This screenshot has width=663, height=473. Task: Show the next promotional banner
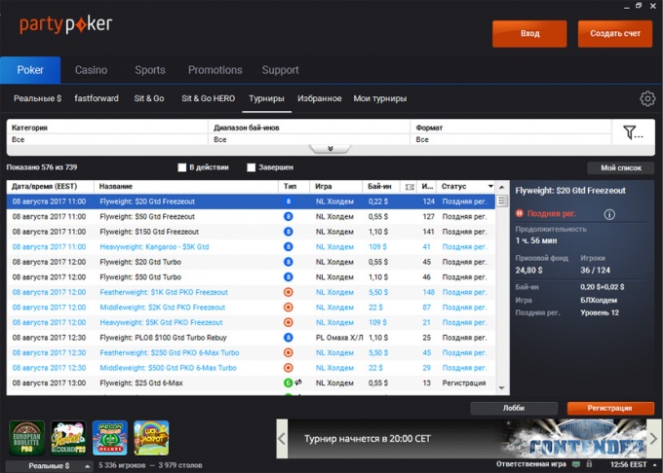pyautogui.click(x=653, y=438)
